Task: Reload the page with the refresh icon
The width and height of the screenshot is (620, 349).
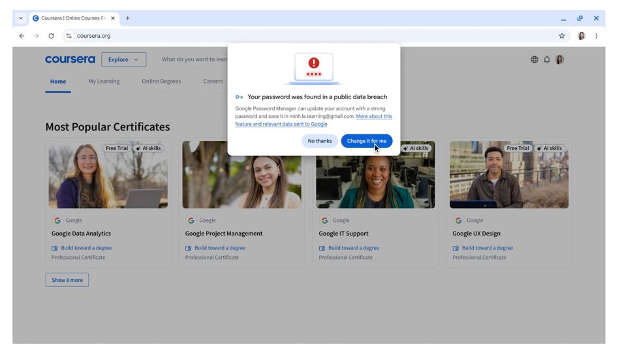Action: 51,36
